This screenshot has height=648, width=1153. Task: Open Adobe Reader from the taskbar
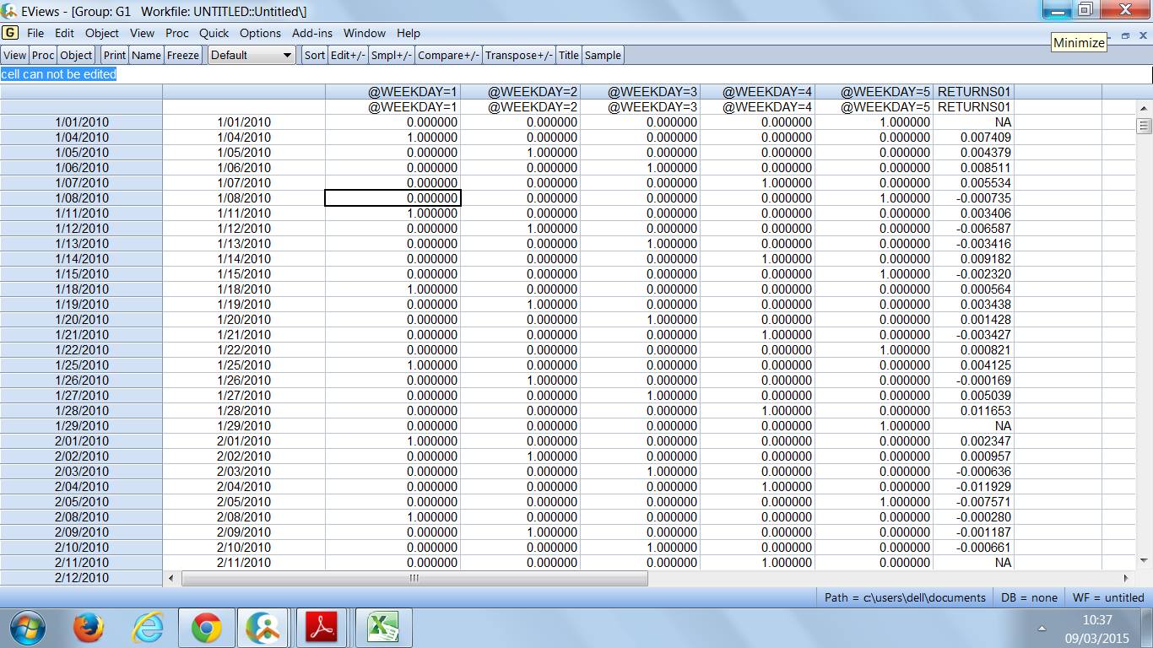pos(322,628)
